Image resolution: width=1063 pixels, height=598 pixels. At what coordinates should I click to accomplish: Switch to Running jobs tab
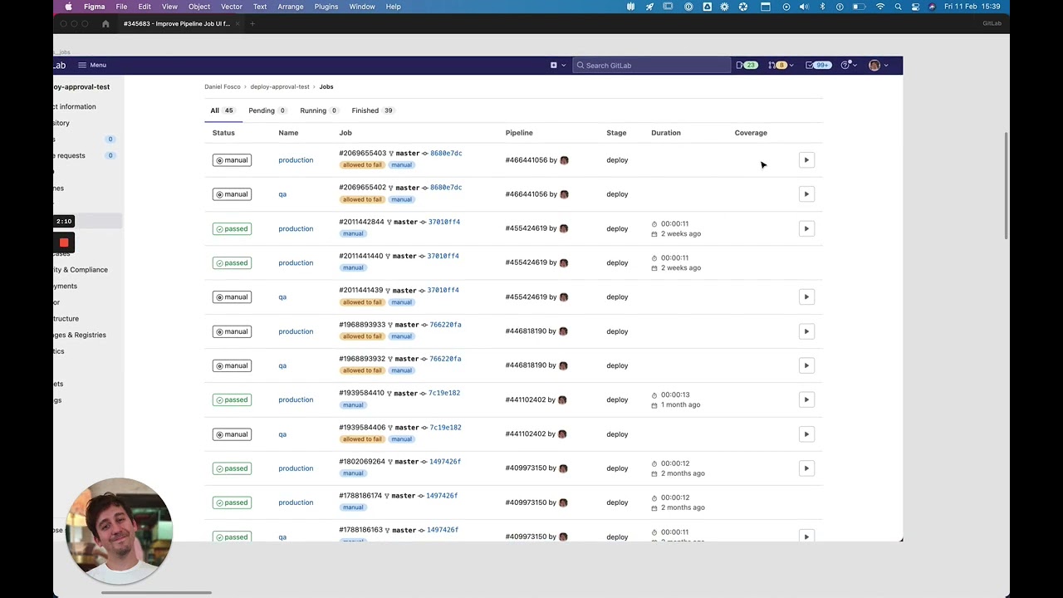320,110
